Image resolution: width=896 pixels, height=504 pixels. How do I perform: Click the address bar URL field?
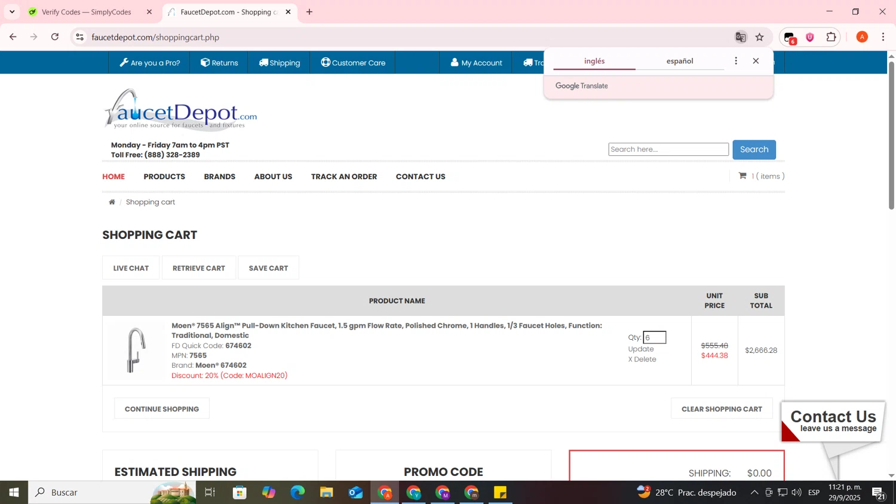[406, 37]
